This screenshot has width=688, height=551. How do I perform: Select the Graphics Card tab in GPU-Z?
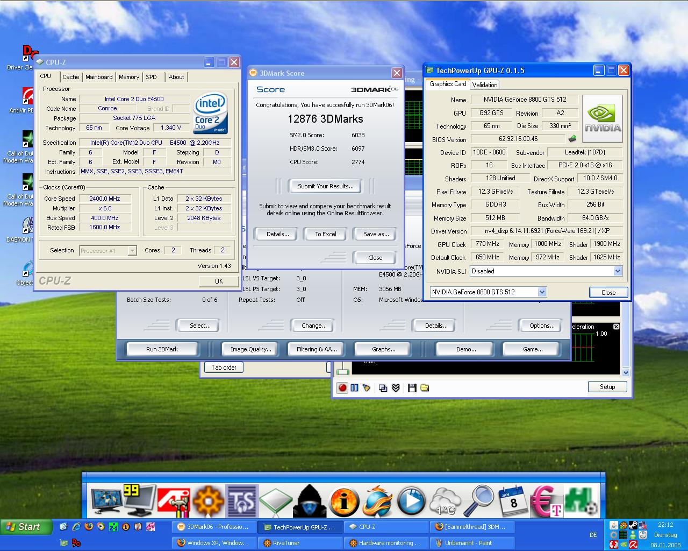coord(448,84)
